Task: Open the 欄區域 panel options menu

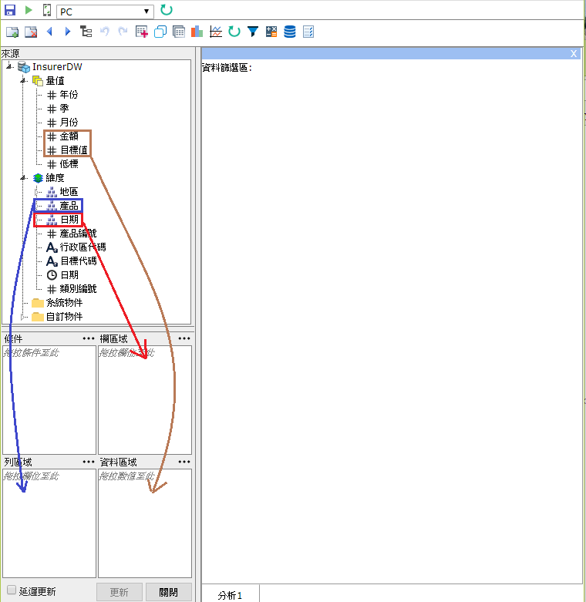Action: pos(184,338)
